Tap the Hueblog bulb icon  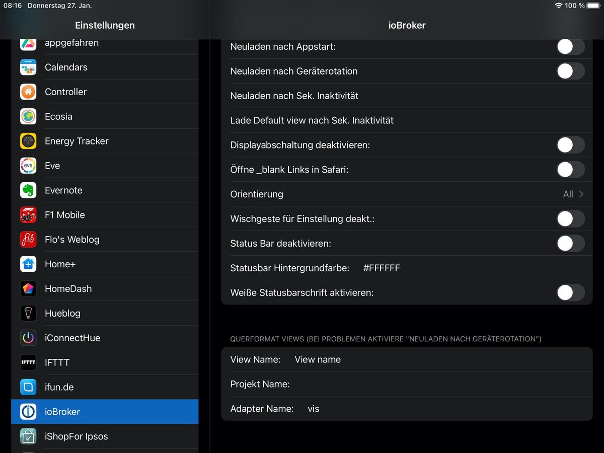pyautogui.click(x=28, y=313)
